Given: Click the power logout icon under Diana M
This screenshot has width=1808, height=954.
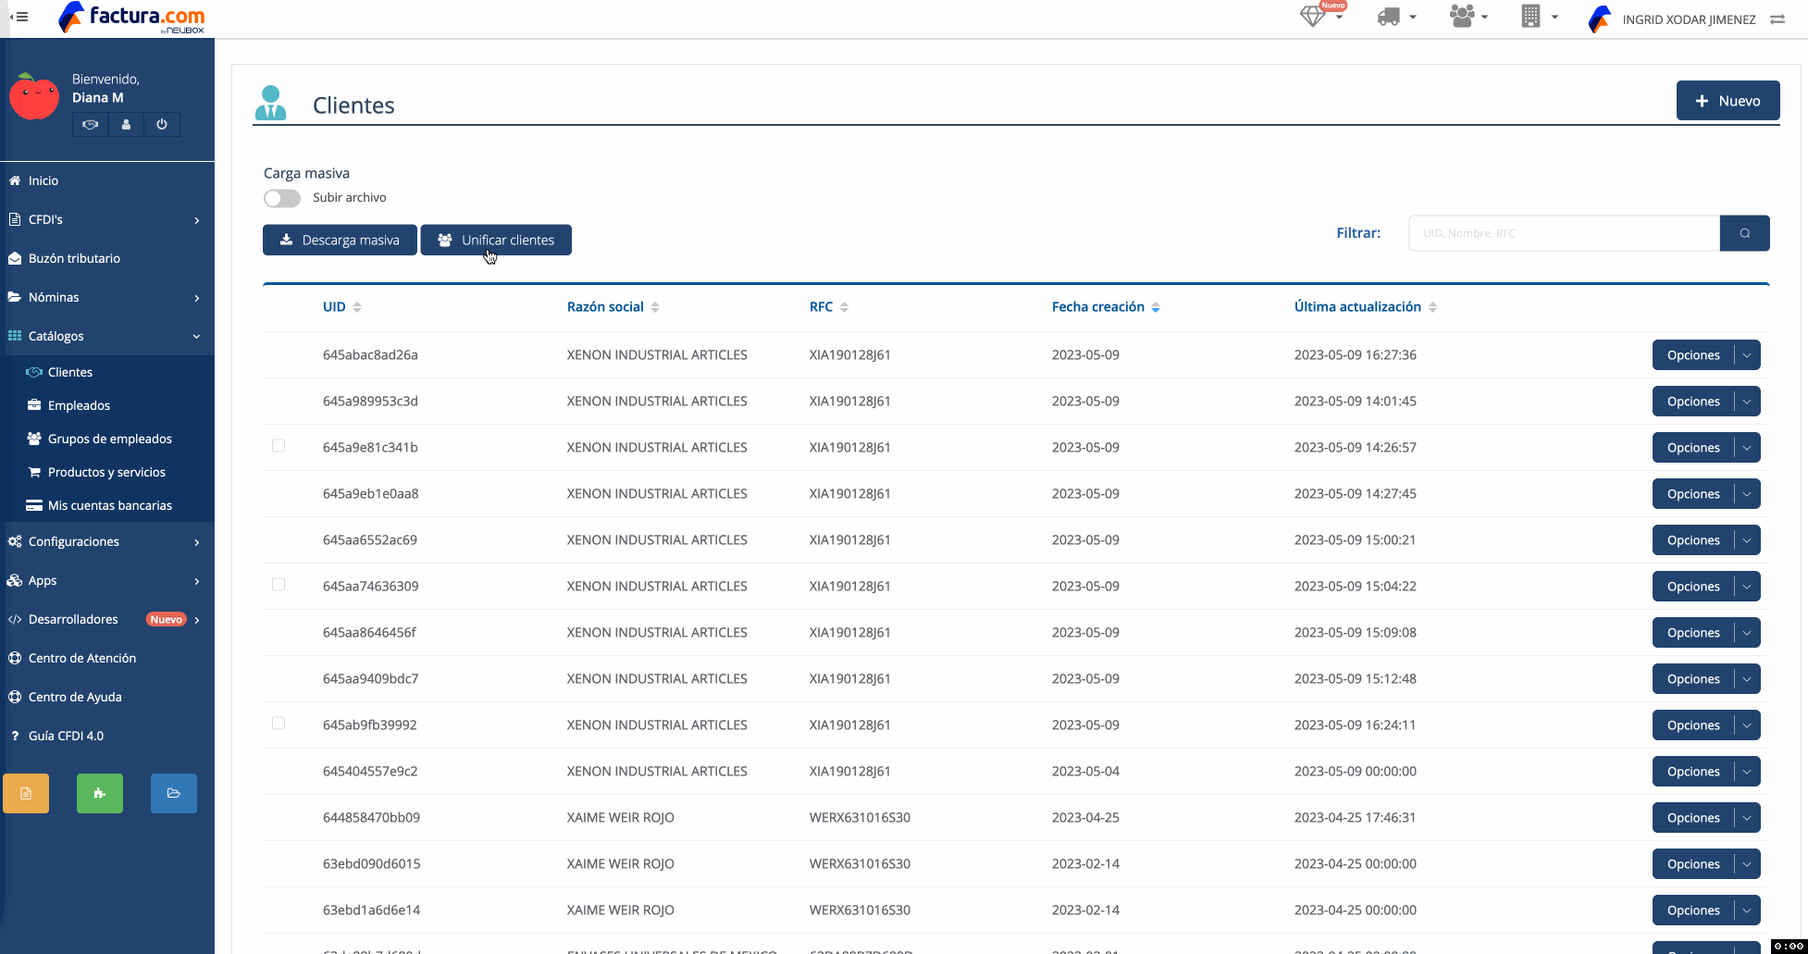Looking at the screenshot, I should coord(162,124).
